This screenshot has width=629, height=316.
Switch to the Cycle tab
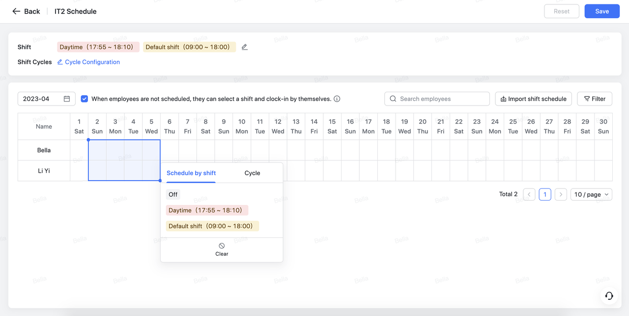point(252,173)
